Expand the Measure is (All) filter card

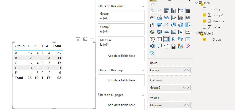coord(121,42)
